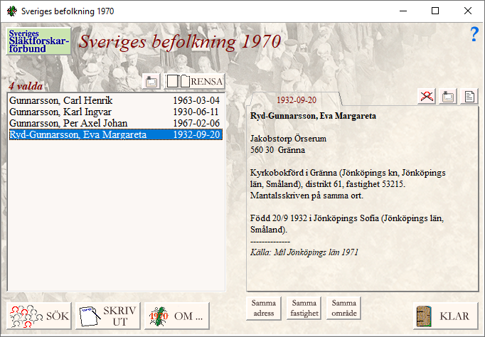Click the clipboard copy icon above the list
Viewport: 485px width, 337px height.
tap(151, 81)
